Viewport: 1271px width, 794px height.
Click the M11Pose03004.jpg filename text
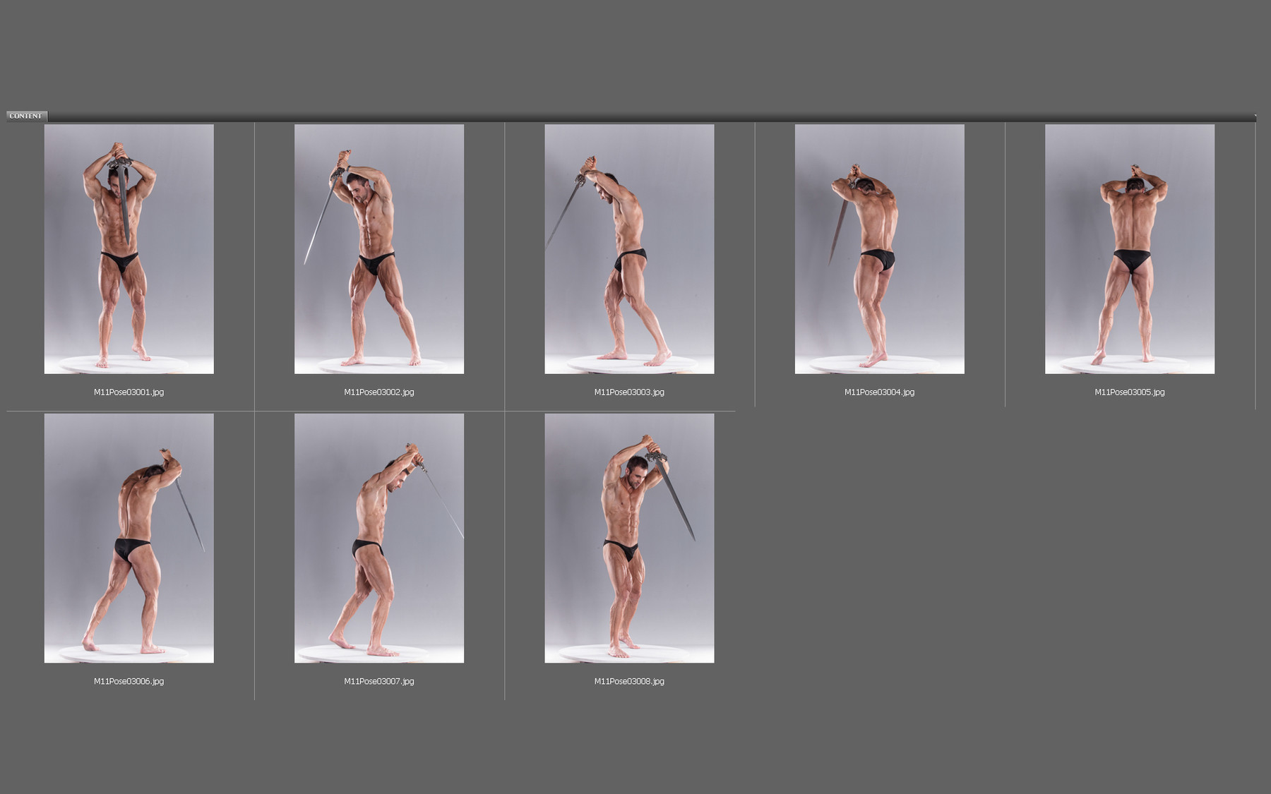tap(879, 393)
